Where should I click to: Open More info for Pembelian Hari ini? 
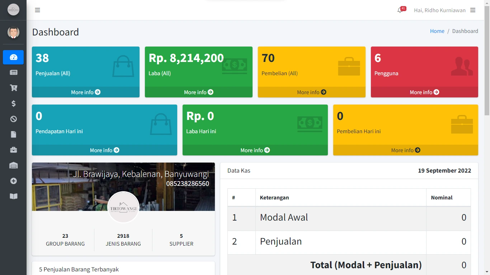click(x=405, y=150)
